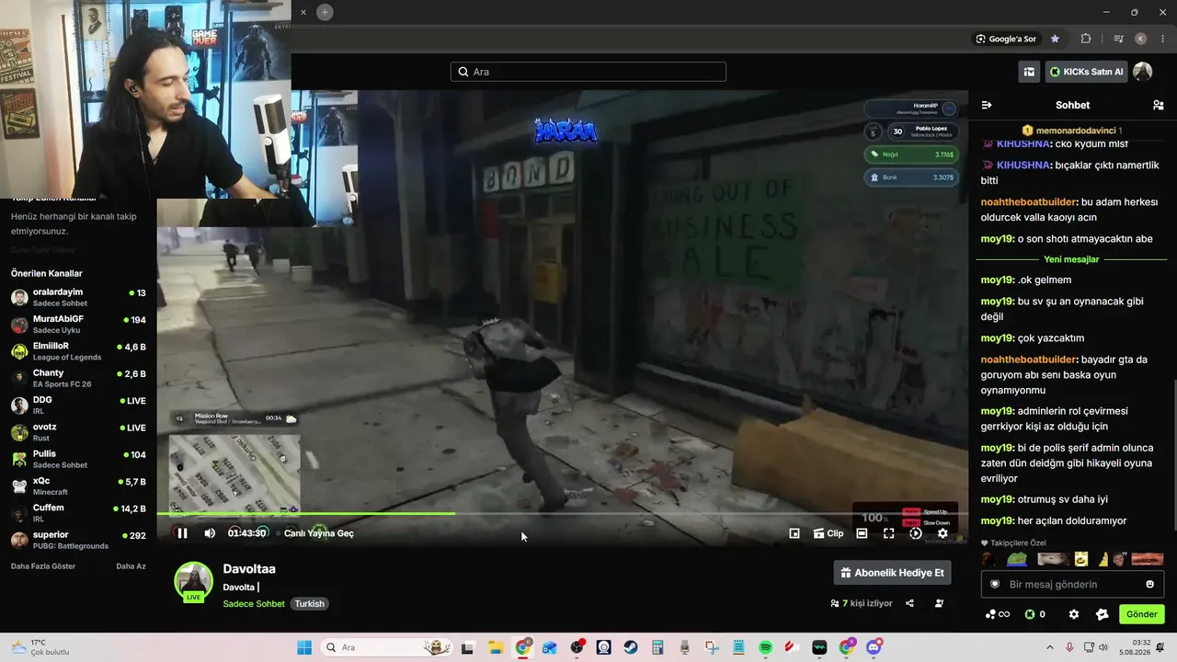Bookmark page with star icon
This screenshot has width=1177, height=662.
pyautogui.click(x=1055, y=39)
